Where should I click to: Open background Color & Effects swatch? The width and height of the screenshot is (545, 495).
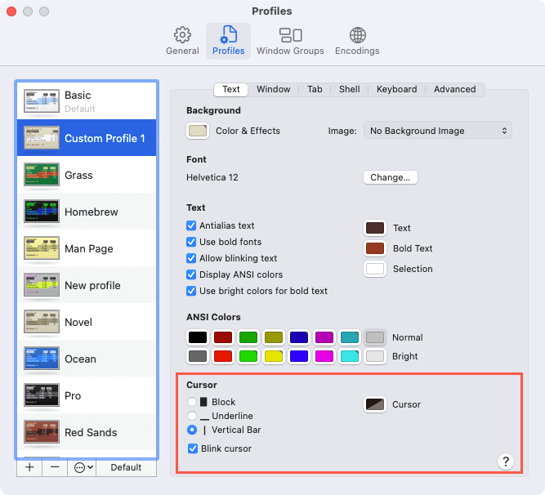pyautogui.click(x=198, y=131)
